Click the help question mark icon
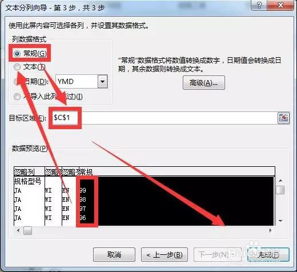 point(259,5)
